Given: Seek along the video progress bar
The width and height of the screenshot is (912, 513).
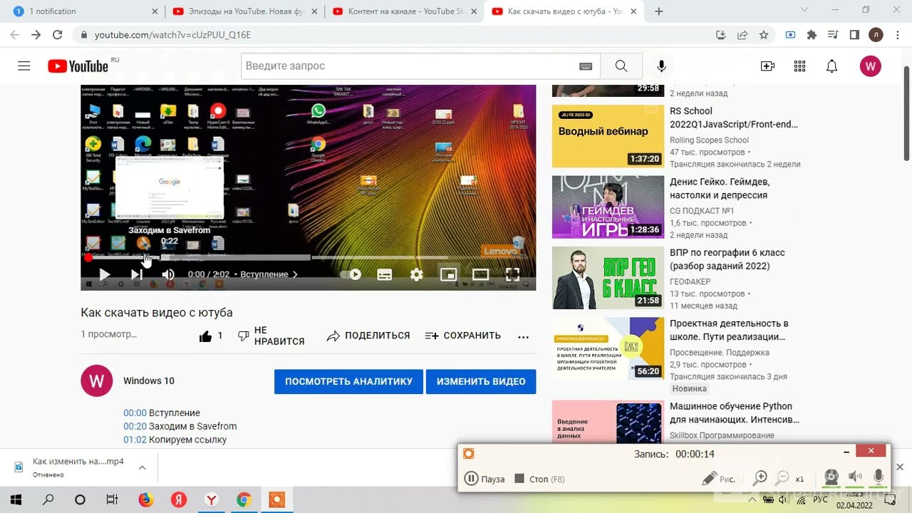Looking at the screenshot, I should click(x=308, y=258).
